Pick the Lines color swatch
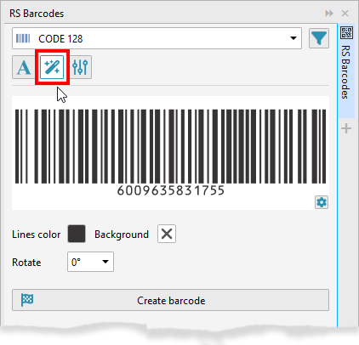 point(77,234)
